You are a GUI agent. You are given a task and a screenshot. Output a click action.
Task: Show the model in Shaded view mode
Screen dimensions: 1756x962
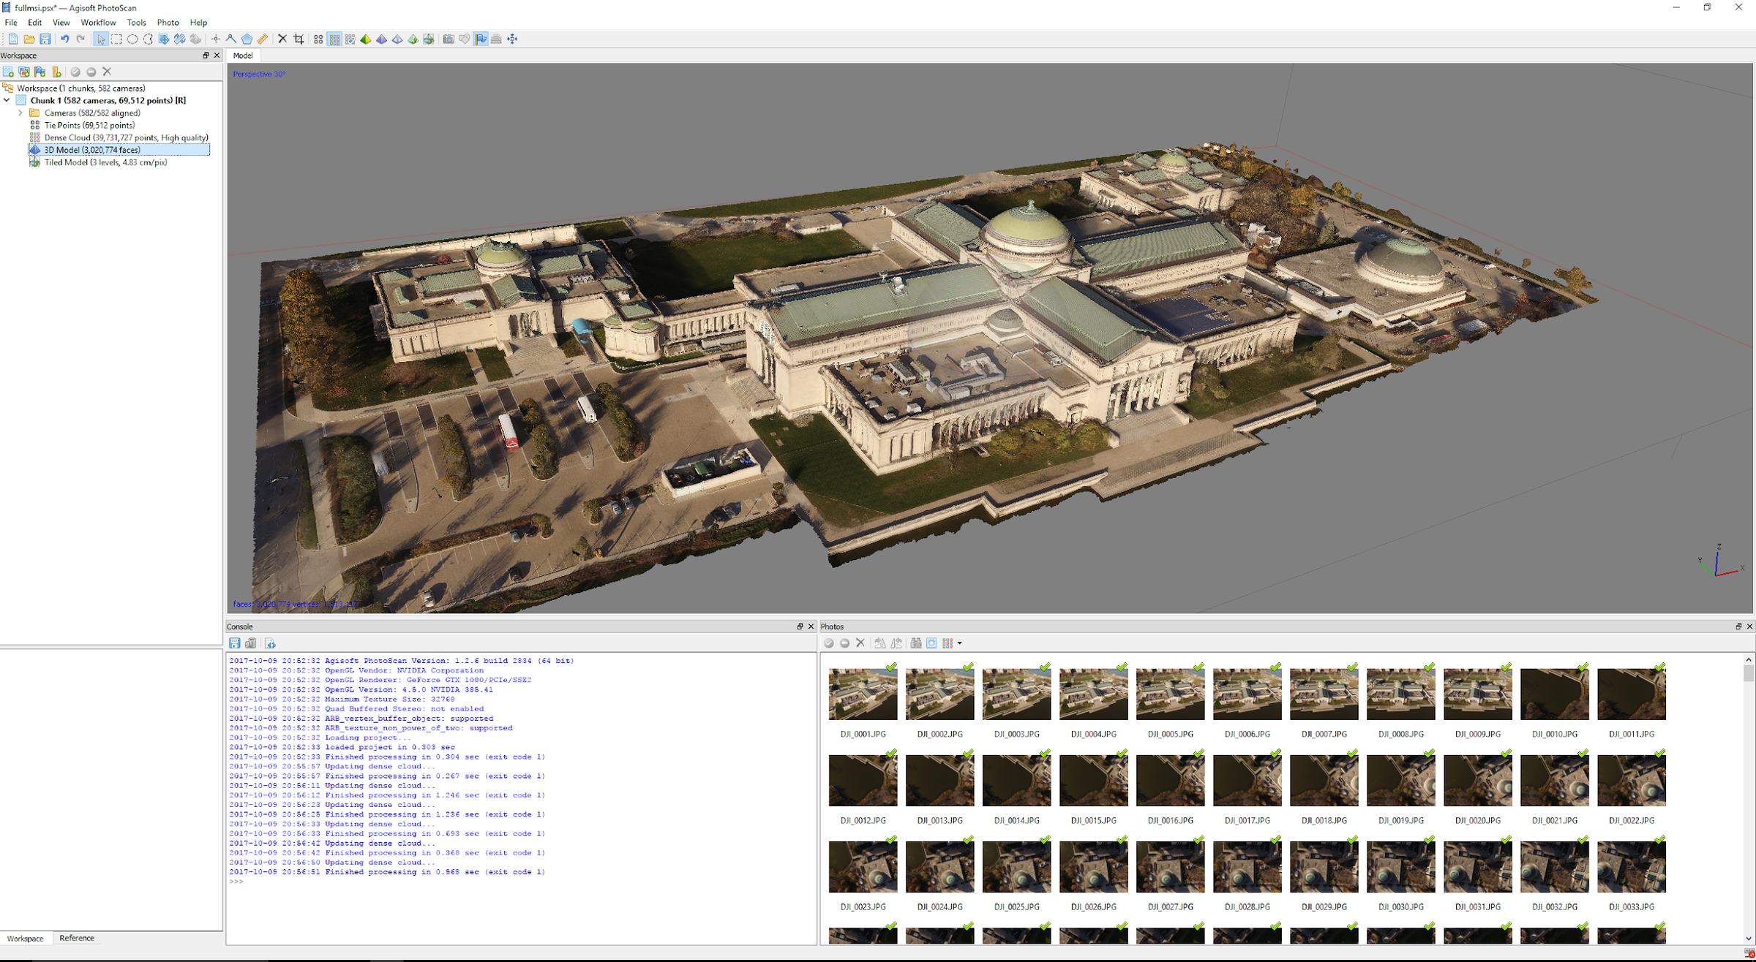pos(366,39)
